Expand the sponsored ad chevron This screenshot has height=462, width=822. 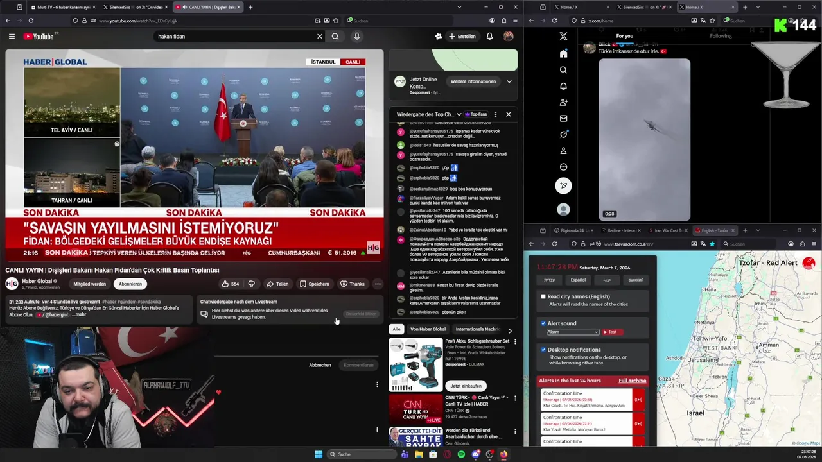tap(509, 81)
